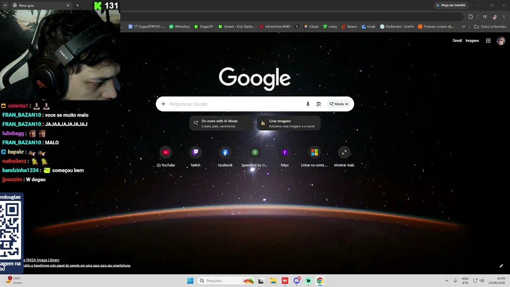The height and width of the screenshot is (287, 510).
Task: Click the Chrome toolbar profile avatar
Action: (494, 17)
